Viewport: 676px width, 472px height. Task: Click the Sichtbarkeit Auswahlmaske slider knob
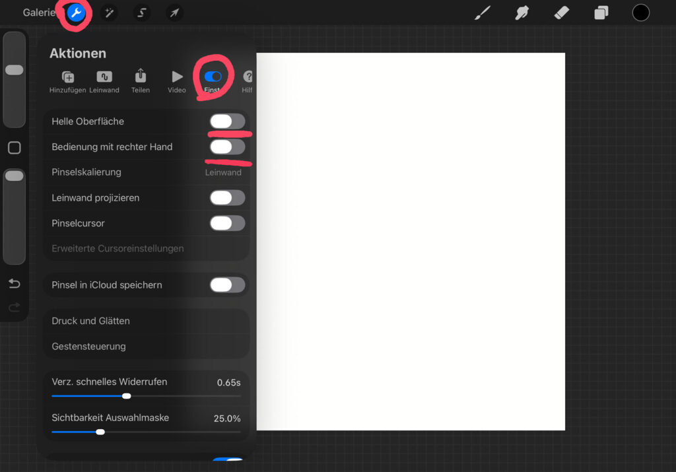click(100, 432)
